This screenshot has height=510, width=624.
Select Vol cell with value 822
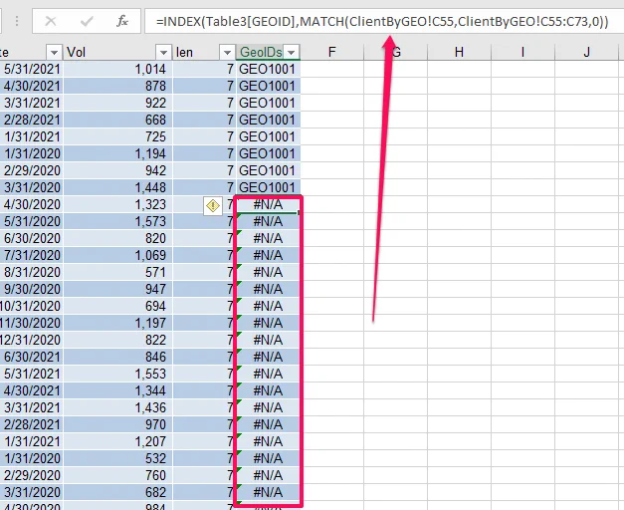tap(117, 341)
